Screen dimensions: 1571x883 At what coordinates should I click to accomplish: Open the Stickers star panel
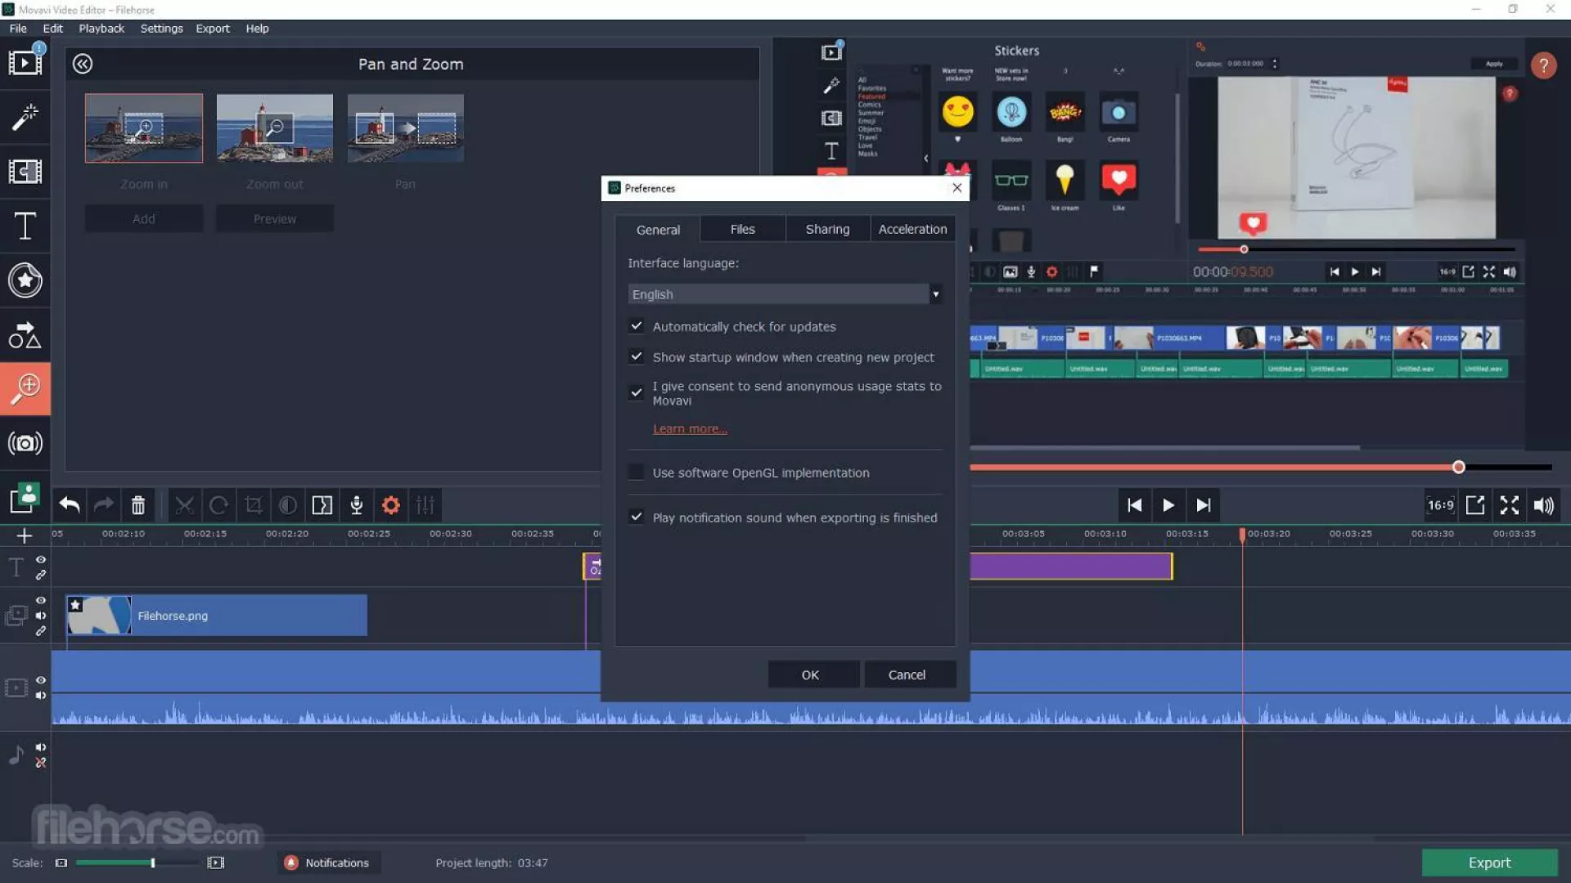(x=25, y=280)
